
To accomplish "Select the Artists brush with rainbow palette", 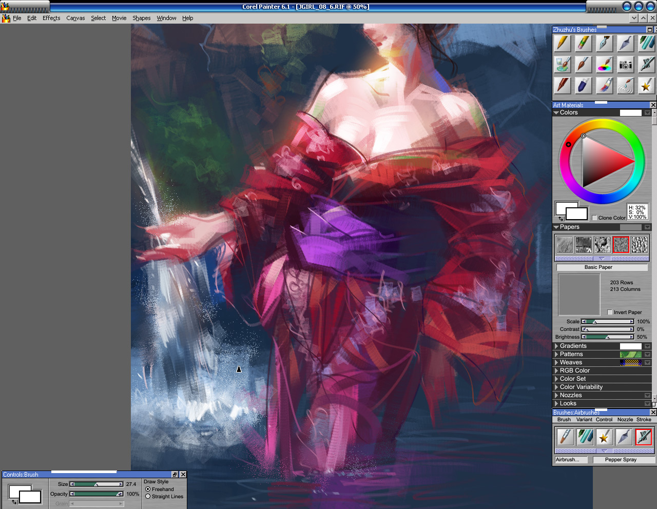I will (604, 65).
